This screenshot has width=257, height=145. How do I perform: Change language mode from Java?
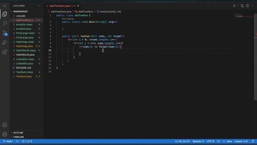pos(229,141)
